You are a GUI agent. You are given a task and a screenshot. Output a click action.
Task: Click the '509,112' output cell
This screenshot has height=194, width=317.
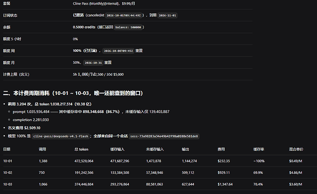[x=188, y=173]
